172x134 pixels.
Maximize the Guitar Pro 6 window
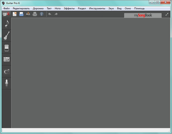[158, 2]
